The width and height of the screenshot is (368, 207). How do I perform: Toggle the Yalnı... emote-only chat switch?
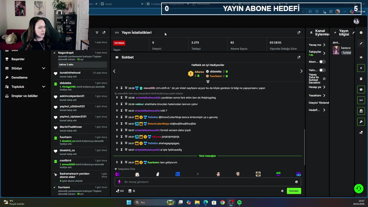322,70
